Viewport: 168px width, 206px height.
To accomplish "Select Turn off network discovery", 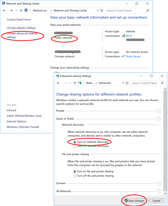I will pyautogui.click(x=74, y=146).
